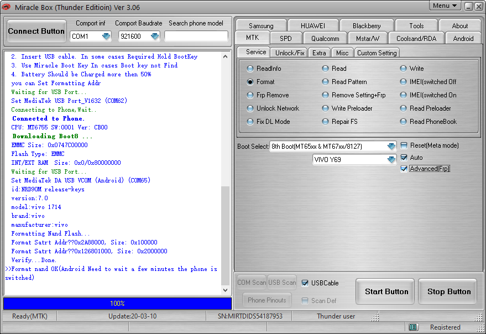Viewport: 486px width, 334px height.
Task: Switch to the Blackberry tab
Action: 367,26
